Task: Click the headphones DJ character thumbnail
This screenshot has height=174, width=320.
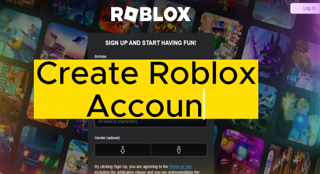Action: click(x=240, y=152)
